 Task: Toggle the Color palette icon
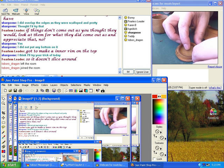tap(76, 91)
